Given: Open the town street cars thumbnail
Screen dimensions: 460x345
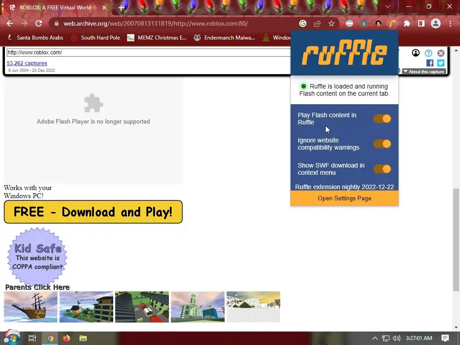Looking at the screenshot, I should pos(142,307).
